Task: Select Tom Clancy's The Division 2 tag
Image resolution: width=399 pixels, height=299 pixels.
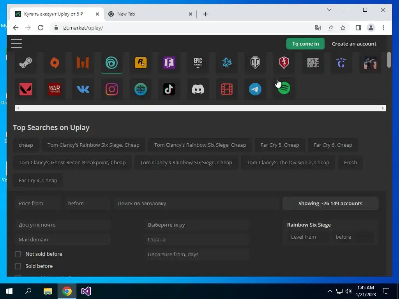Action: tap(288, 162)
